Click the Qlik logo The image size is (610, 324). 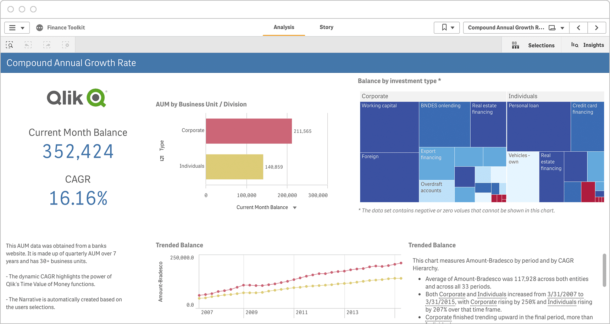coord(77,98)
